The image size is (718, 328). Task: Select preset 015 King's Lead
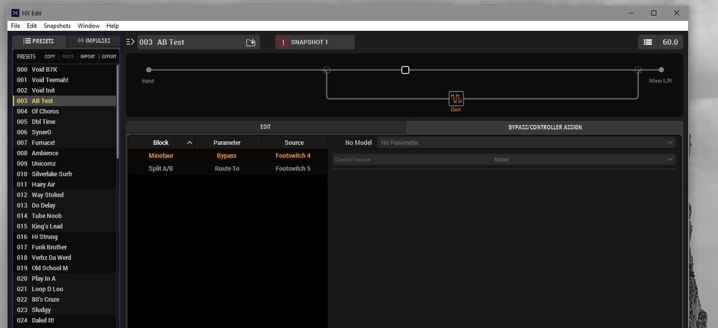65,227
